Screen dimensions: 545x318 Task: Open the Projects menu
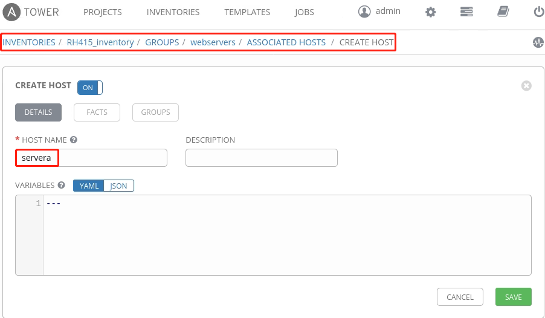coord(102,12)
